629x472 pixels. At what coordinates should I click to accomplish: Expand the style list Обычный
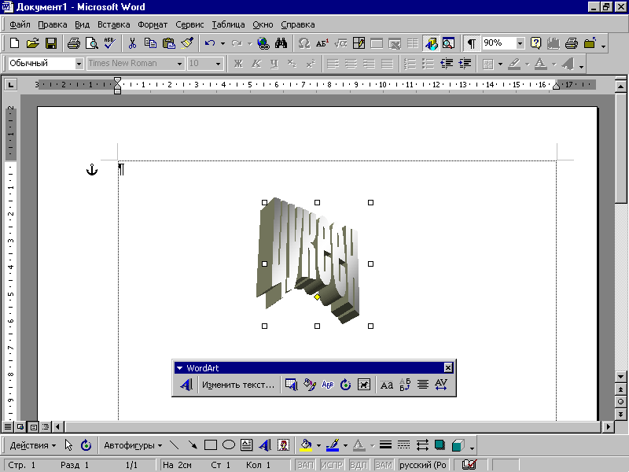point(79,64)
